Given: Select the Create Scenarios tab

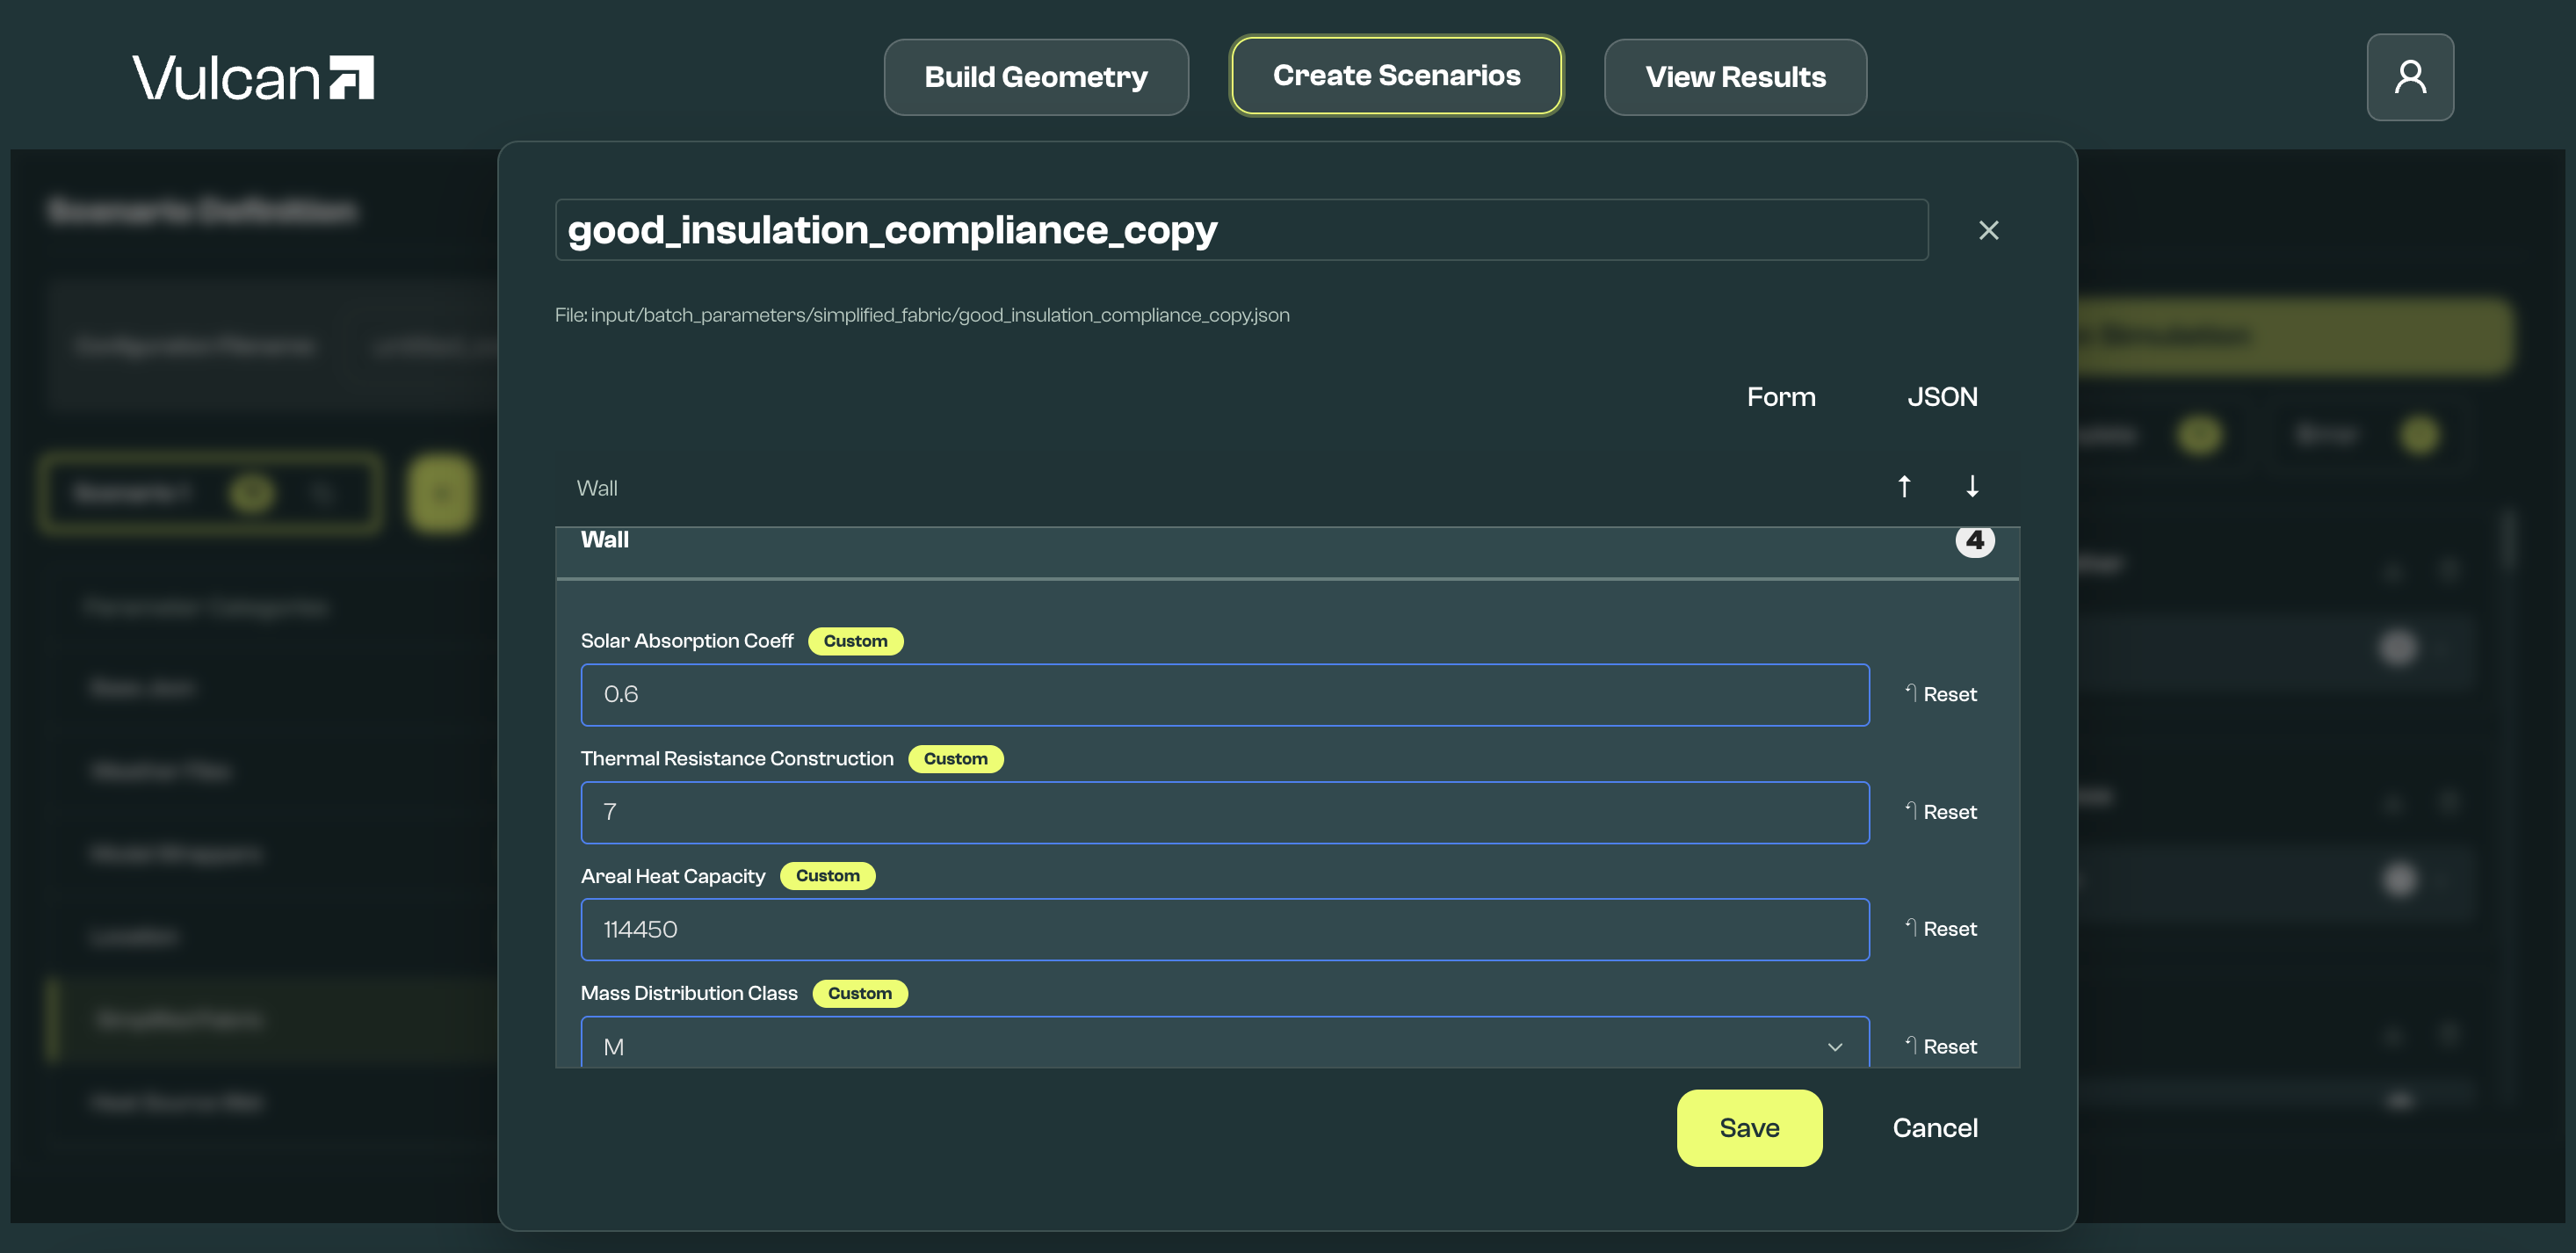Looking at the screenshot, I should [1395, 76].
